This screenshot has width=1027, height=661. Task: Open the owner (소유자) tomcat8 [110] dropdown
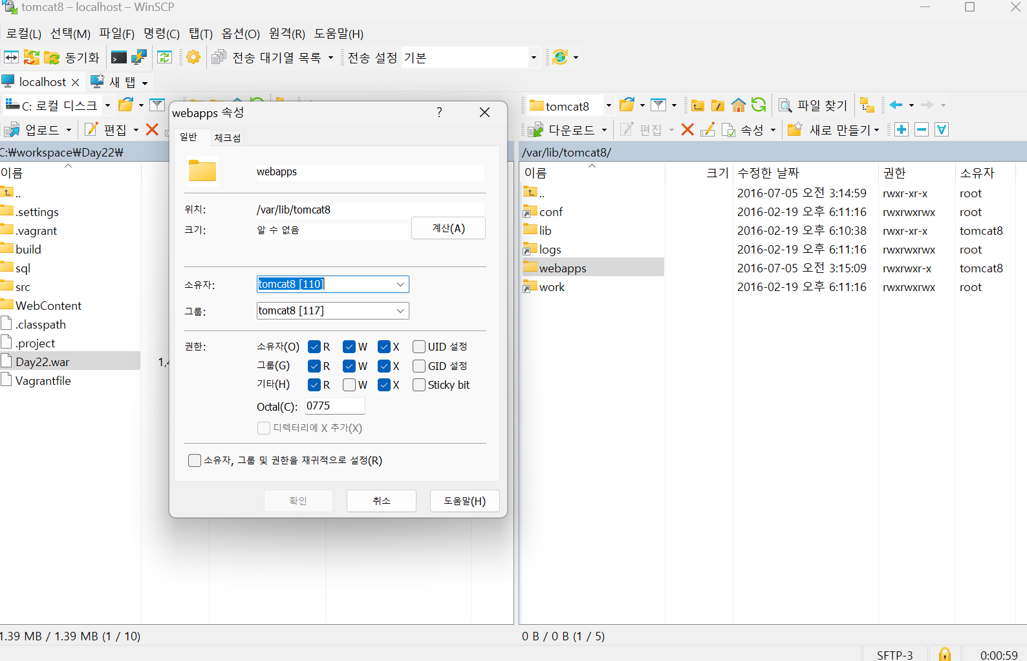pyautogui.click(x=400, y=284)
